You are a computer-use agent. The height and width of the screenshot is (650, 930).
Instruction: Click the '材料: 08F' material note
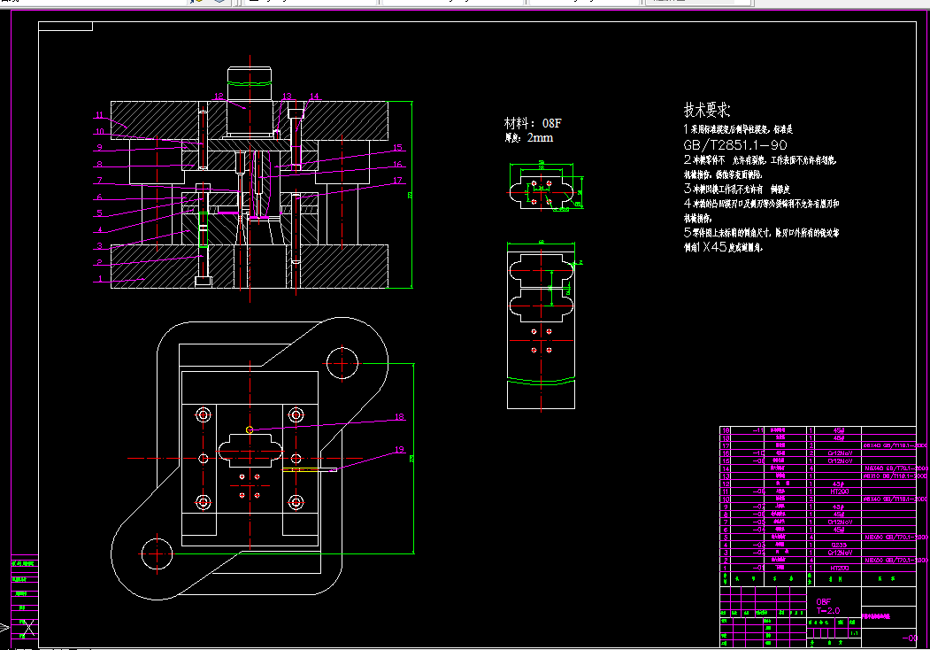pos(532,123)
